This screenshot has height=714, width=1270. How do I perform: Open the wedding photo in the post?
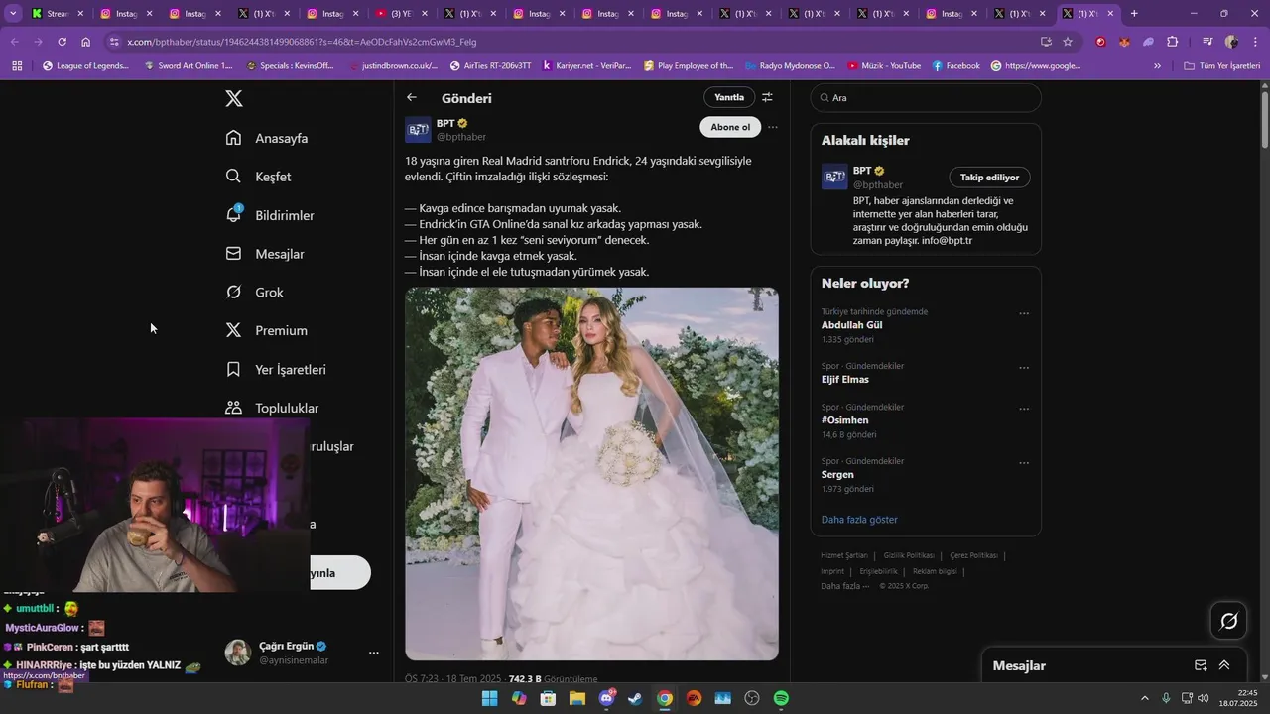tap(591, 474)
